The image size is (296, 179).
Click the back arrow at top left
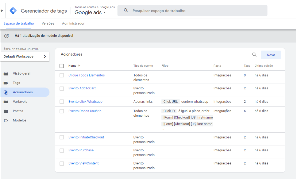pos(2,11)
